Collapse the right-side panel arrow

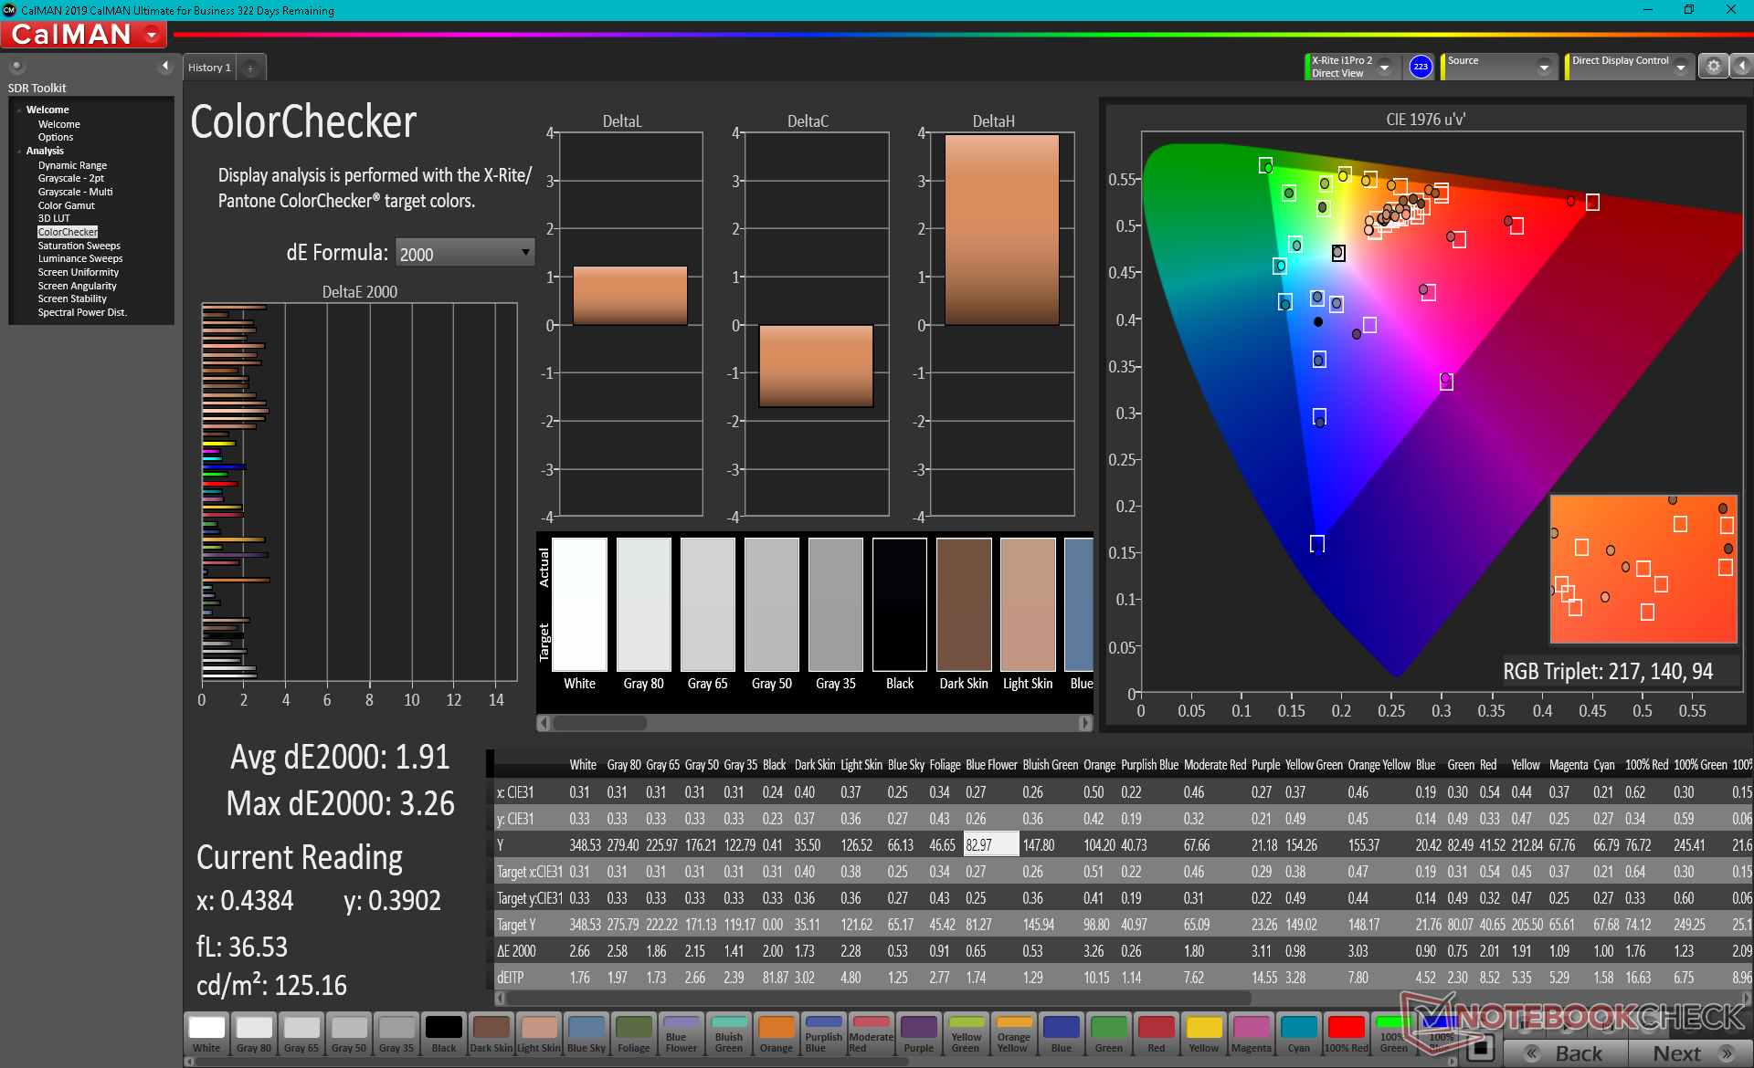pyautogui.click(x=1742, y=67)
